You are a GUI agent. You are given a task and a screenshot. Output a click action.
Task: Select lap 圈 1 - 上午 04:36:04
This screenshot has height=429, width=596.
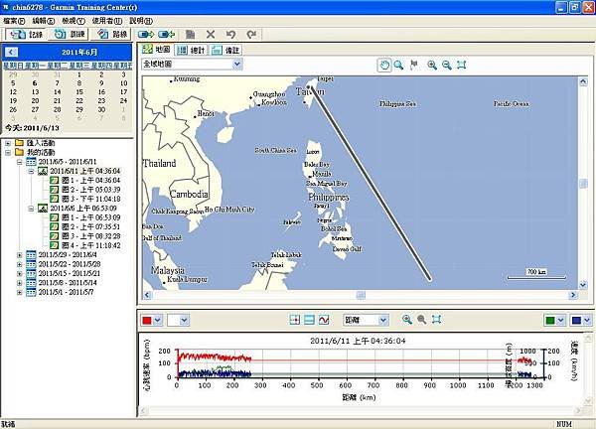coord(90,181)
